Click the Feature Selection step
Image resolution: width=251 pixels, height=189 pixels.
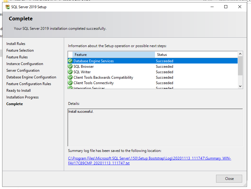click(20, 50)
